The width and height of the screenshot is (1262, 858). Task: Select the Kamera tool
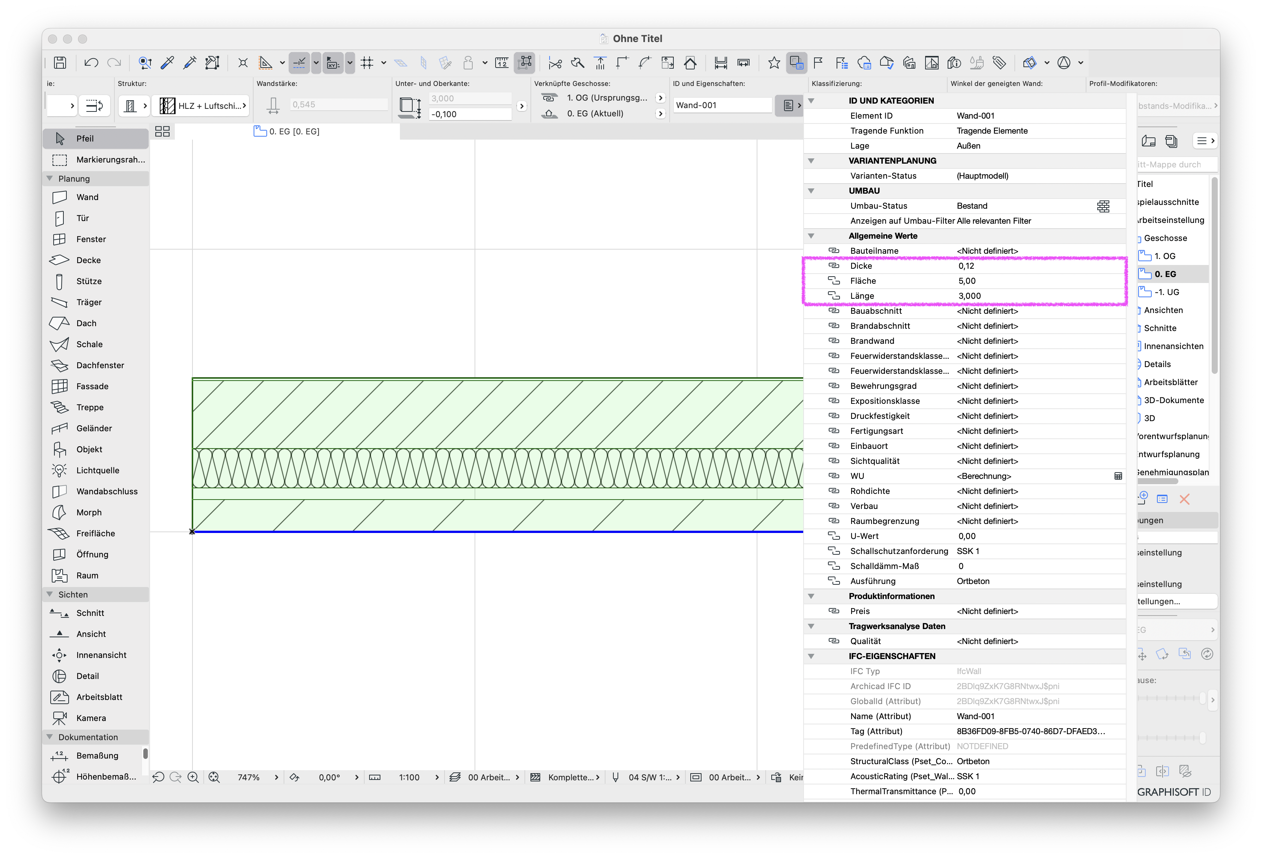(x=96, y=718)
